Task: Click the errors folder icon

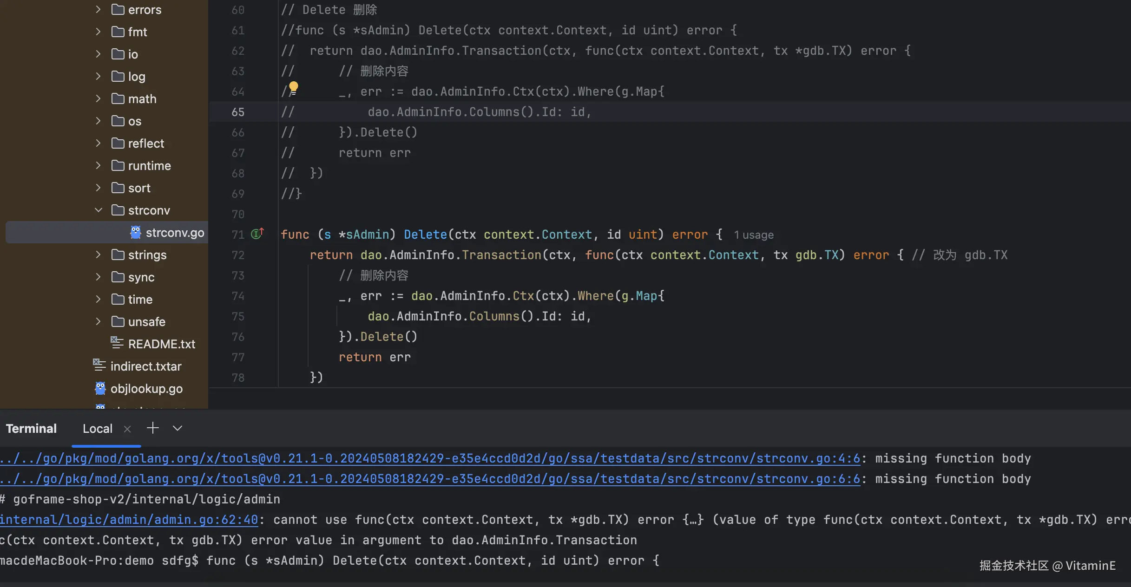Action: pos(118,9)
